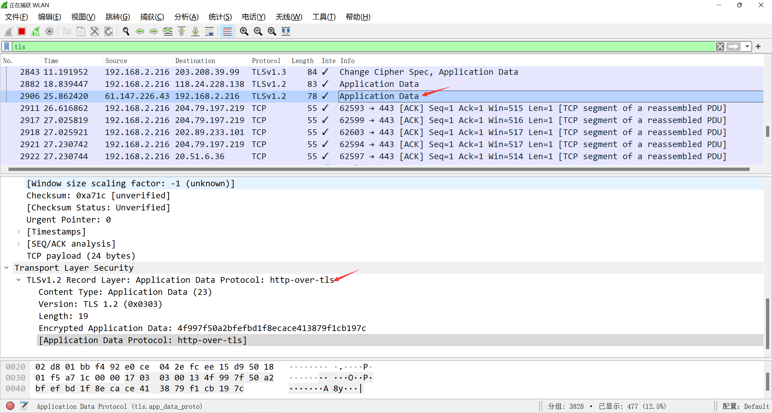Screen dimensions: 772x413
Task: Open the 分析(A) menu
Action: point(186,17)
